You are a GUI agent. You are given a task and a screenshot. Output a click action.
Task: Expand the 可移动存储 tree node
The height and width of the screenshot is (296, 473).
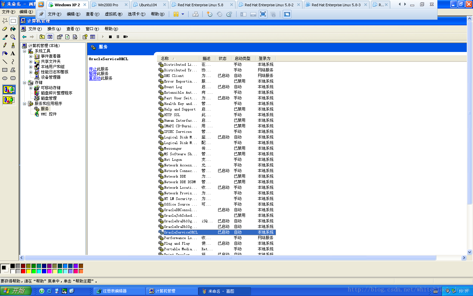[31, 88]
